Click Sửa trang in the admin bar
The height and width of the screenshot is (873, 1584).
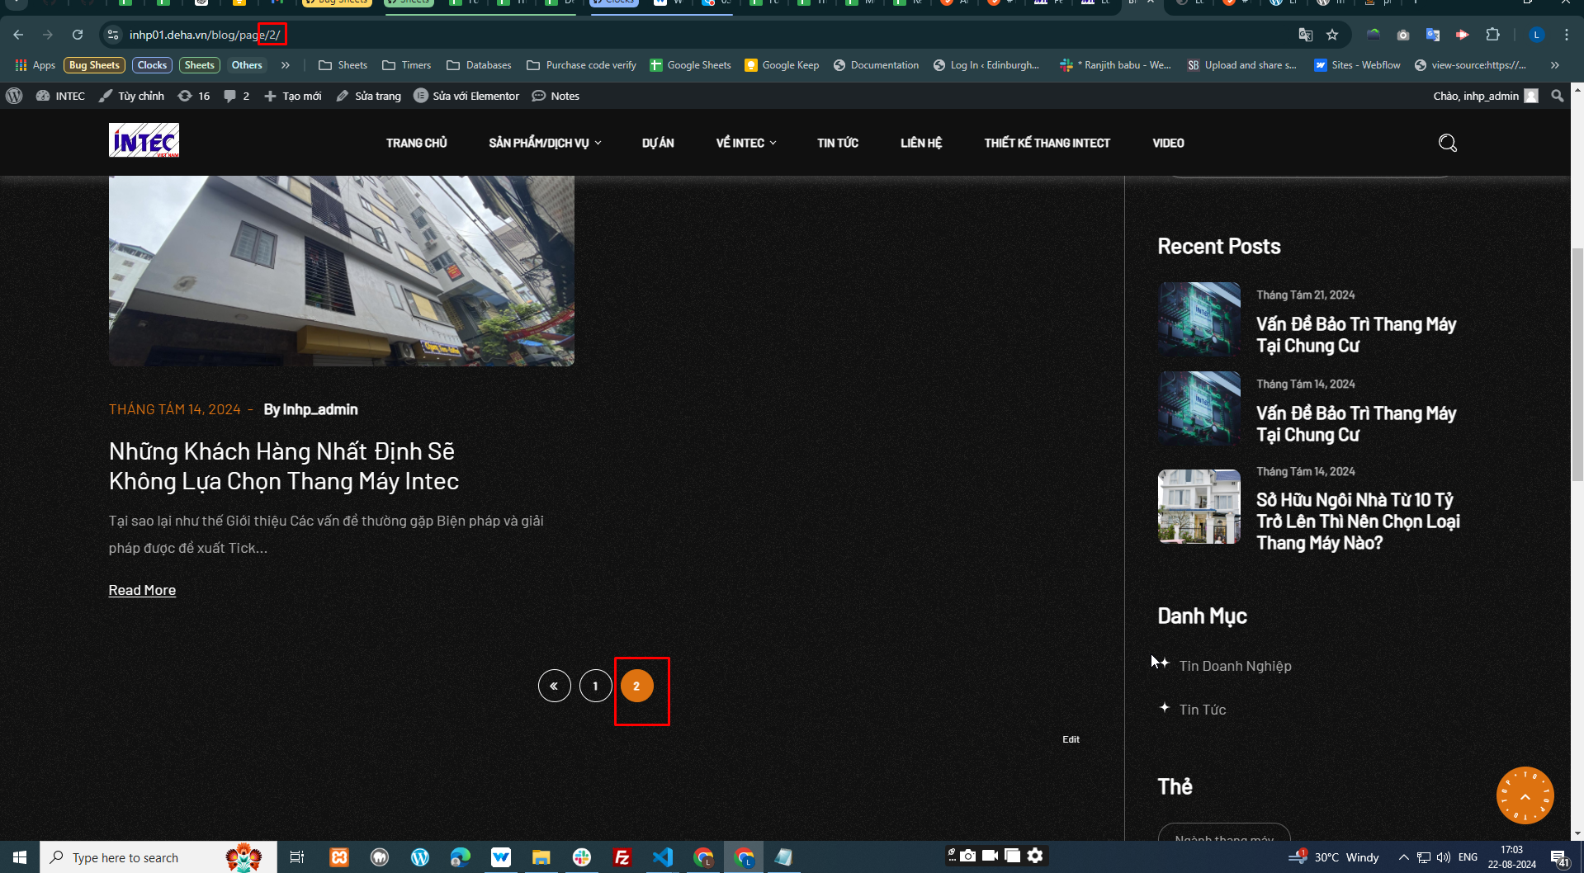pyautogui.click(x=368, y=96)
